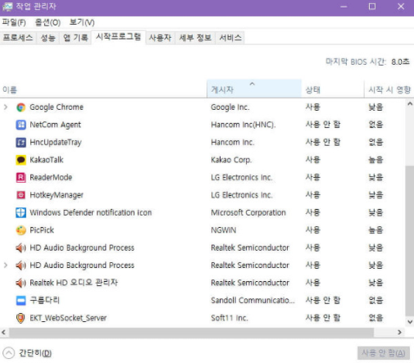Viewport: 414px width, 363px height.
Task: Switch to the 앱 기록 tab
Action: pyautogui.click(x=75, y=38)
